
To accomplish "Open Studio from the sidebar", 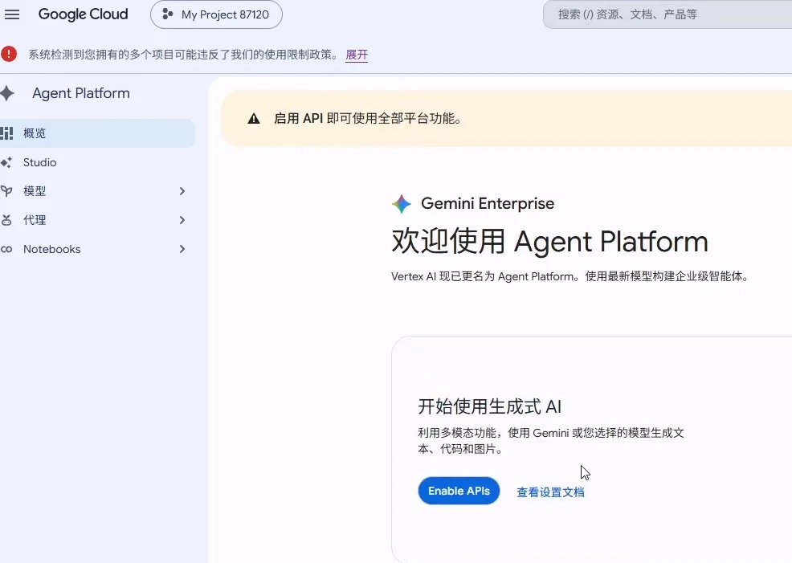I will click(x=97, y=162).
